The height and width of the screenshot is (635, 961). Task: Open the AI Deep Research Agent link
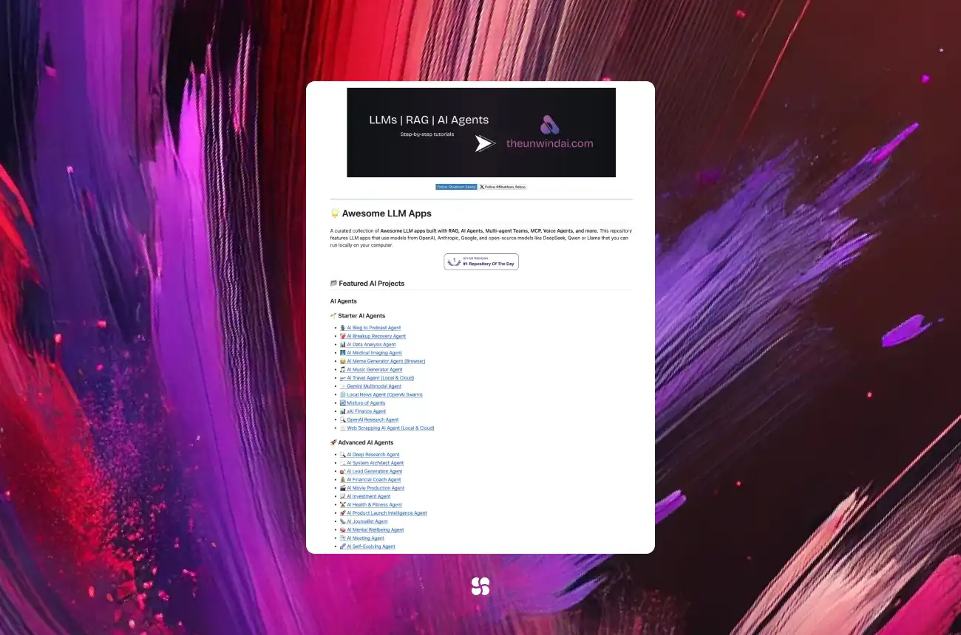[369, 455]
